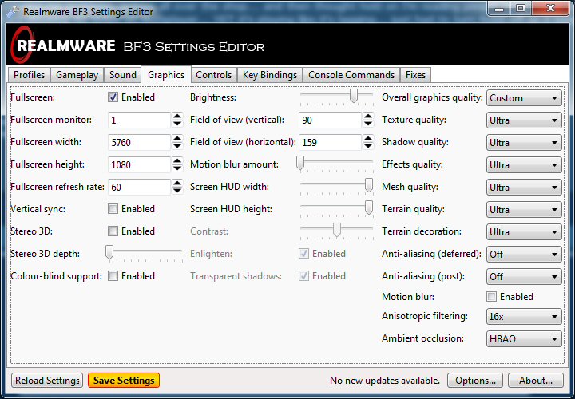Increase Fullscreen height with up arrow

coord(177,161)
